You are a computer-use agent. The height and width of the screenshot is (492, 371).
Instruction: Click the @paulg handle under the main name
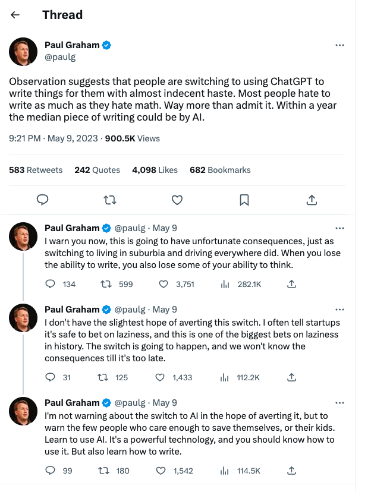pos(60,57)
